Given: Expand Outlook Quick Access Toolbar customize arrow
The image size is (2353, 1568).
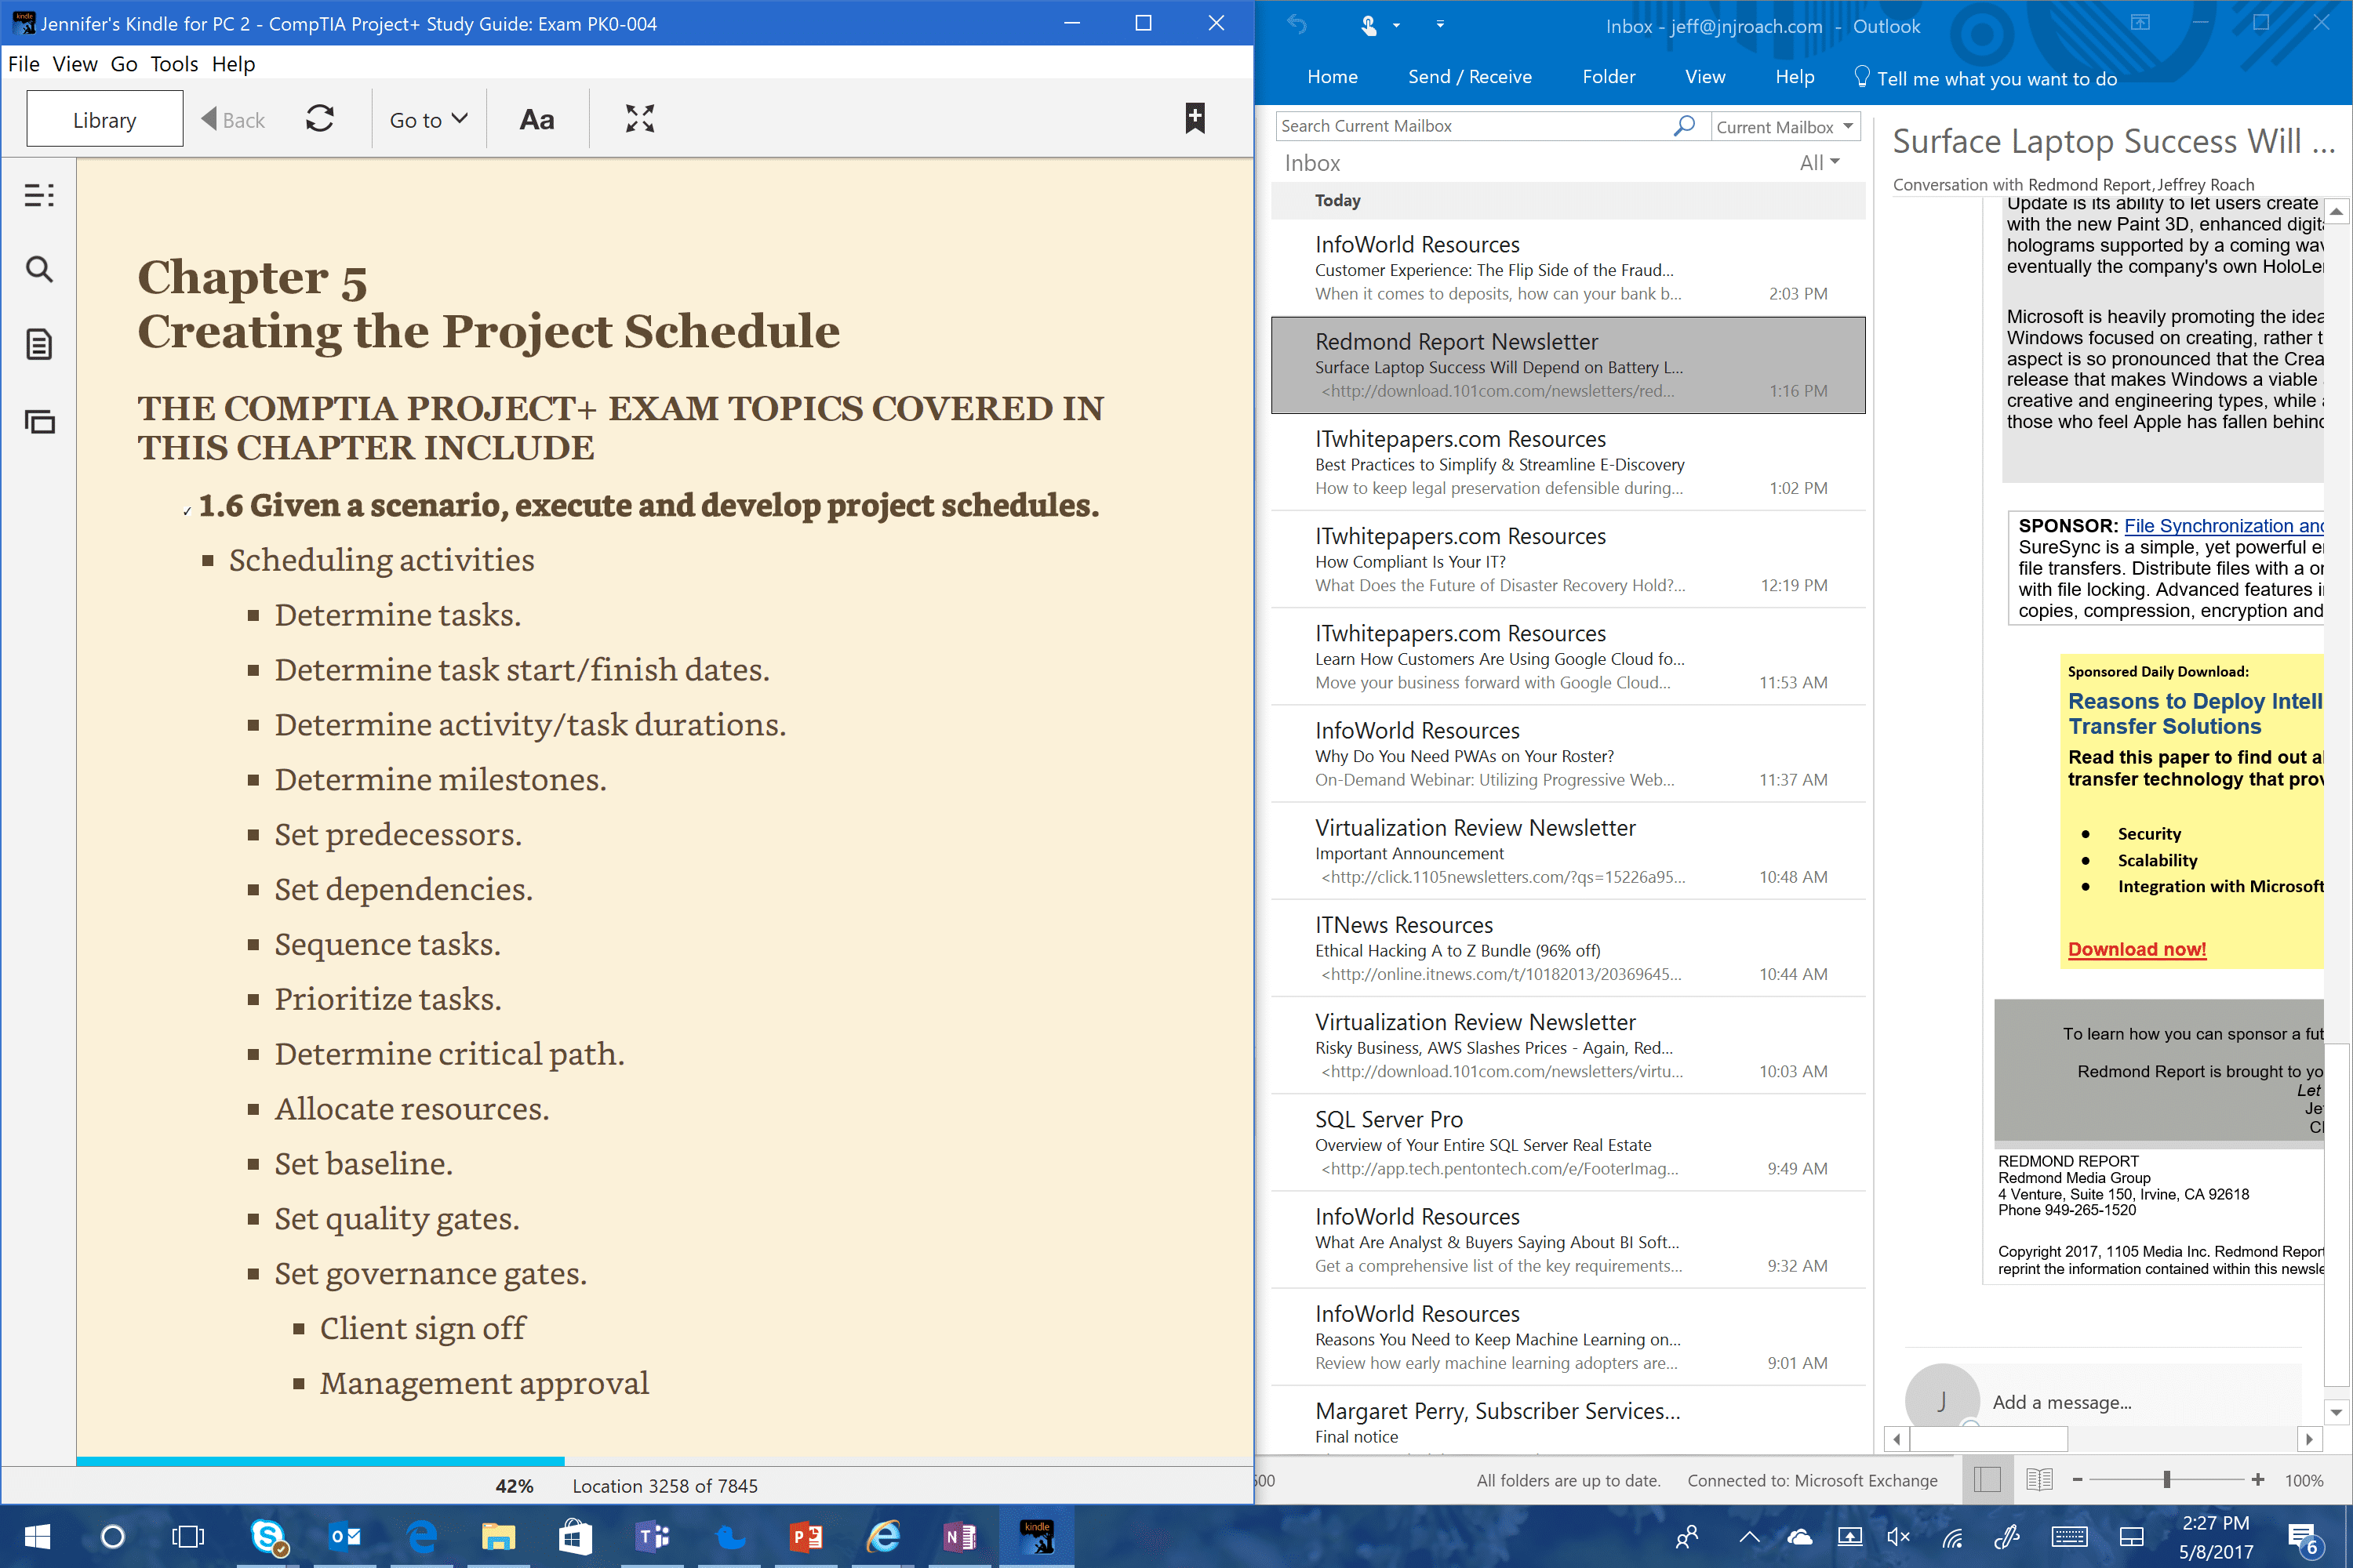Looking at the screenshot, I should (1439, 25).
